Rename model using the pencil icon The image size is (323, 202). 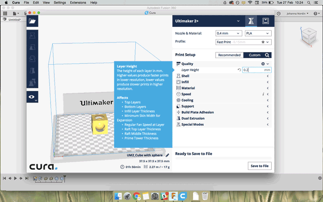(167, 155)
